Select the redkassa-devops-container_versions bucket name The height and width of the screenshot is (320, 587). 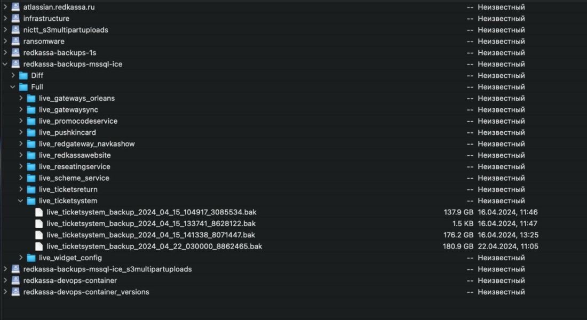point(86,292)
